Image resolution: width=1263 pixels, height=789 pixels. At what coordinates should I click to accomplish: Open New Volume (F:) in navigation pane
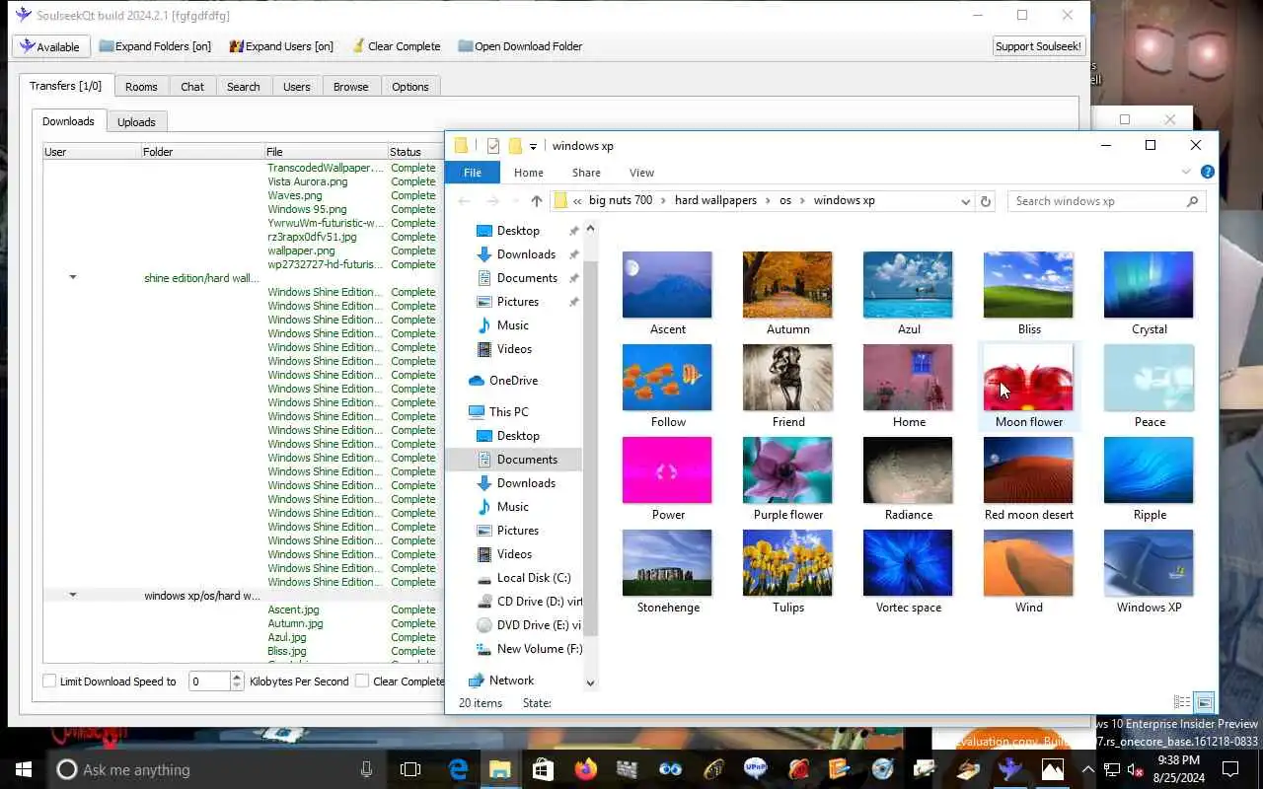539,649
